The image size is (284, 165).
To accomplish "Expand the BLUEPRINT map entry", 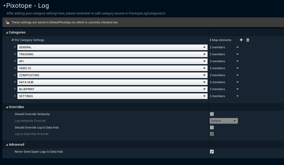I will click(15, 89).
